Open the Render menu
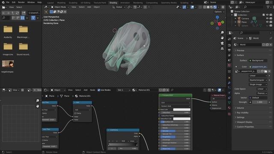This screenshot has width=274, height=154. [21, 2]
